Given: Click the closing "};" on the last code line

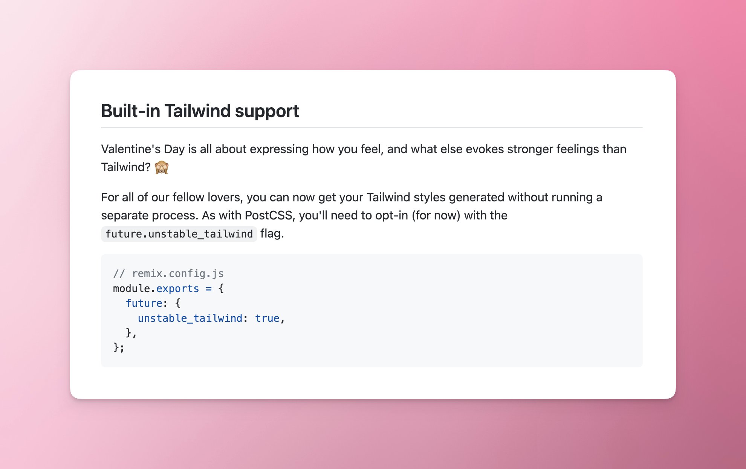Looking at the screenshot, I should pos(119,347).
